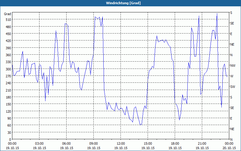The width and height of the screenshot is (241, 151).
Task: Click the 21:00 time axis label
Action: pyautogui.click(x=202, y=144)
